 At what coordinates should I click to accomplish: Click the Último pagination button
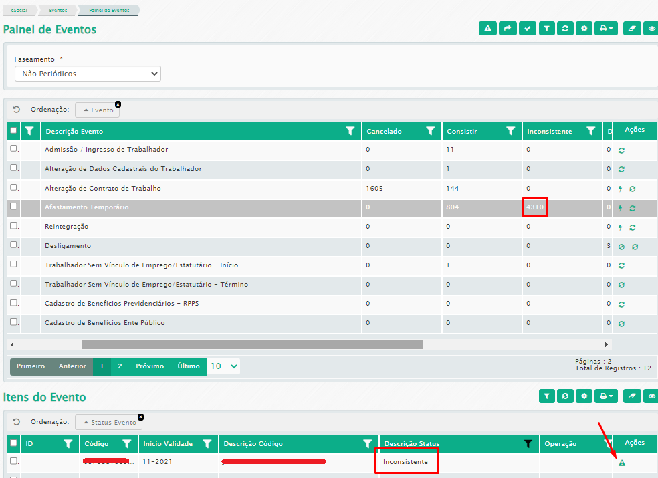click(189, 366)
